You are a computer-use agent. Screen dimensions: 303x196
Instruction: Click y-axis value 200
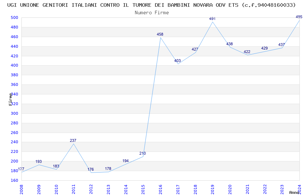tap(14, 161)
